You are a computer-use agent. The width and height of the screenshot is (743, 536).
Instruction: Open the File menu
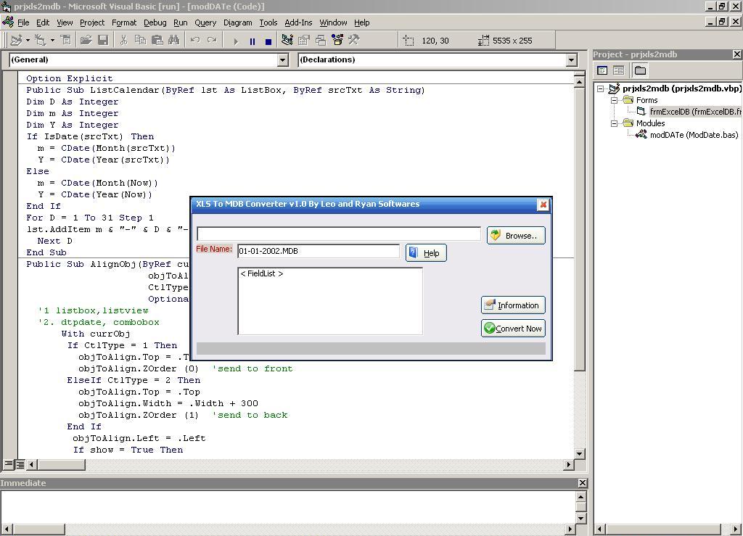(x=23, y=22)
